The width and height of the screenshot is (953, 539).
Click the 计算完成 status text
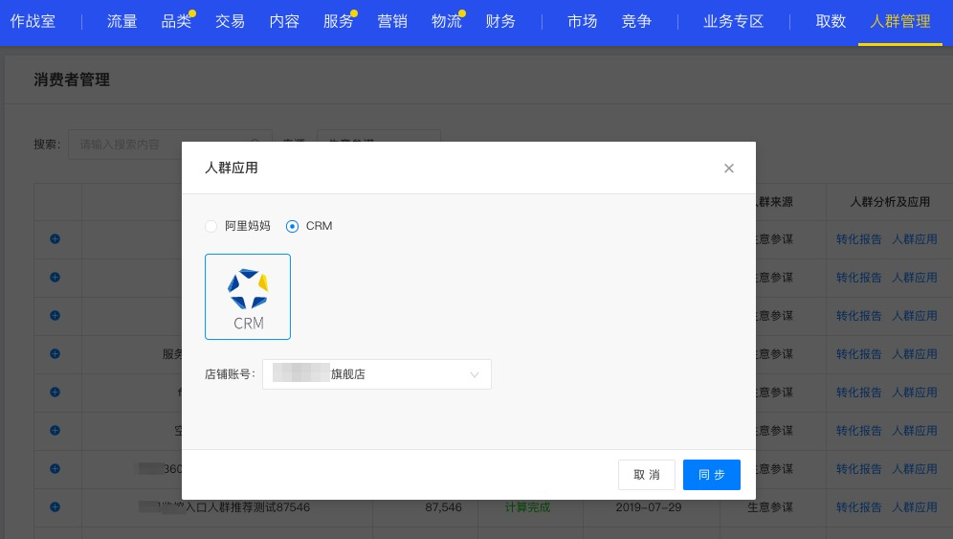tap(527, 507)
